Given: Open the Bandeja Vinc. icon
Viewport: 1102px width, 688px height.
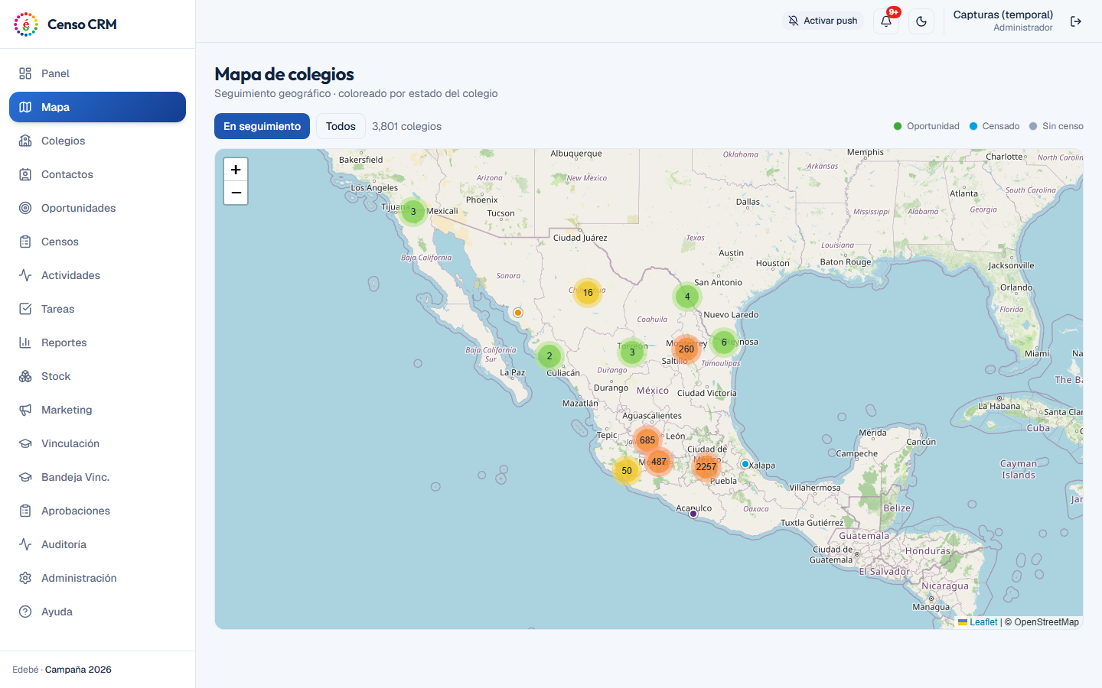Looking at the screenshot, I should tap(25, 477).
